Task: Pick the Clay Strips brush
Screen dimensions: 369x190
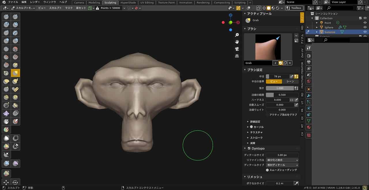Action: pyautogui.click(x=15, y=25)
